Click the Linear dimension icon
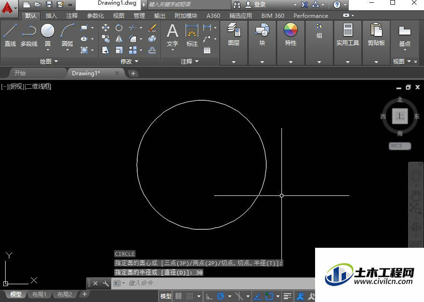Image resolution: width=424 pixels, height=302 pixels. pos(207,27)
